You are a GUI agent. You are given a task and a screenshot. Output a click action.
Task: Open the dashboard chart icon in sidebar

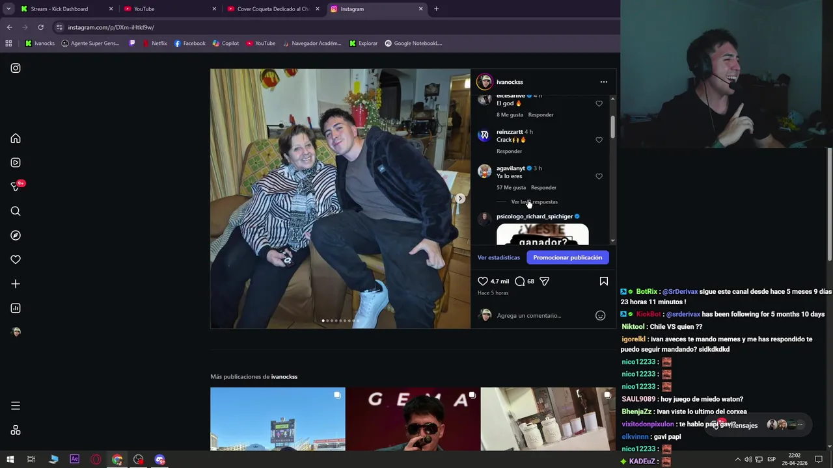coord(16,308)
